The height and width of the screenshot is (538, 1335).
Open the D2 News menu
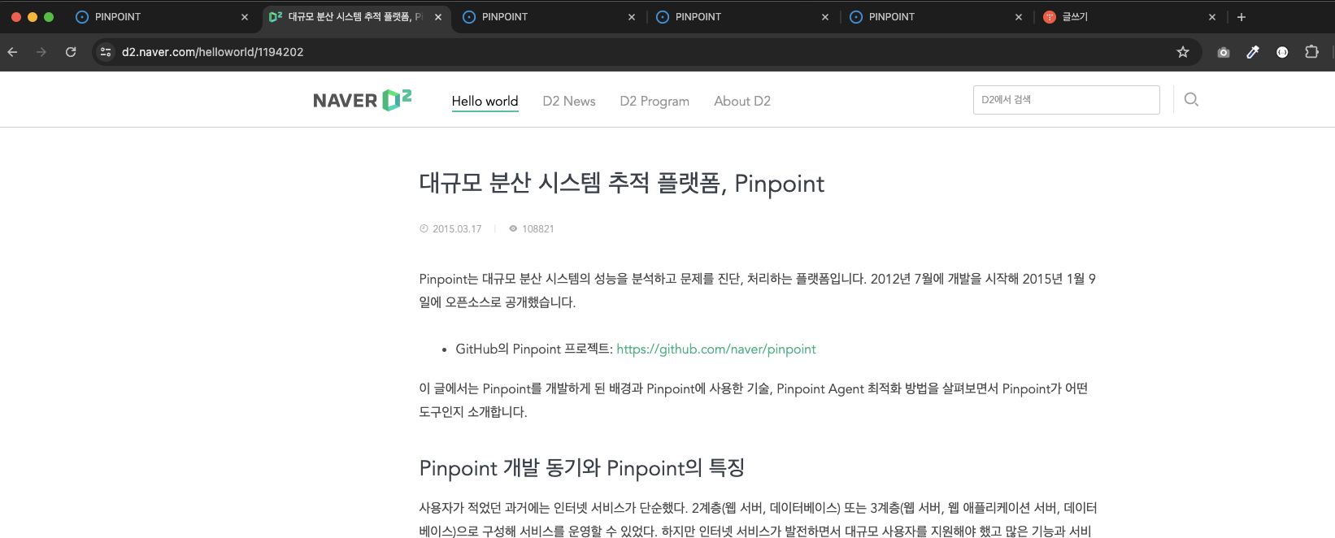(x=569, y=101)
